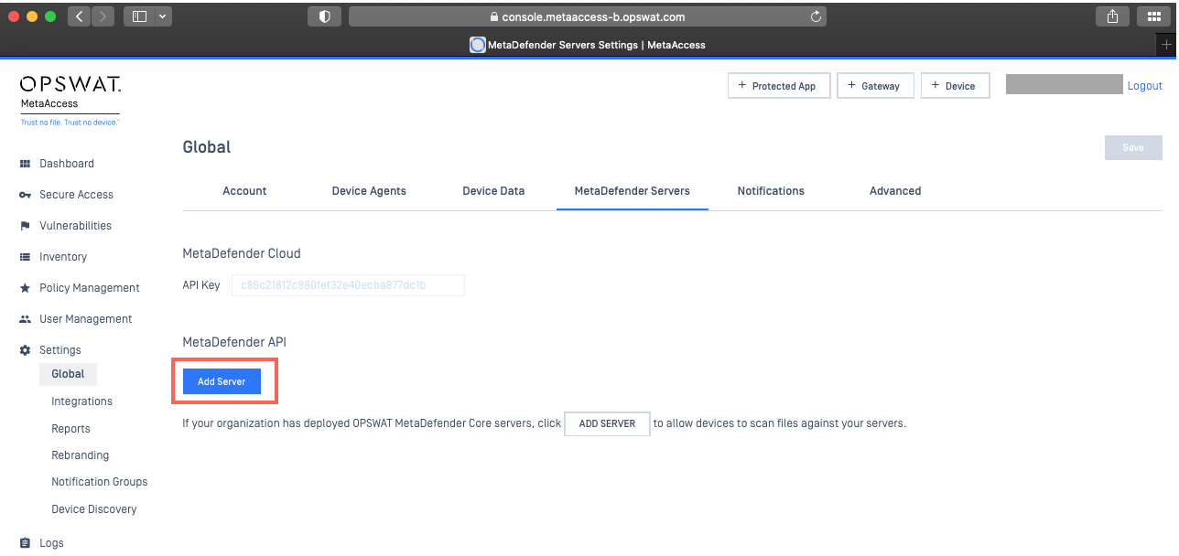This screenshot has width=1179, height=556.
Task: Click the OPSWAT MetaAccess logo
Action: tap(70, 100)
